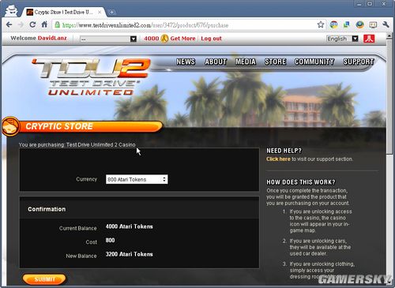
Task: Click the 'You are purchasing' product text
Action: click(77, 144)
